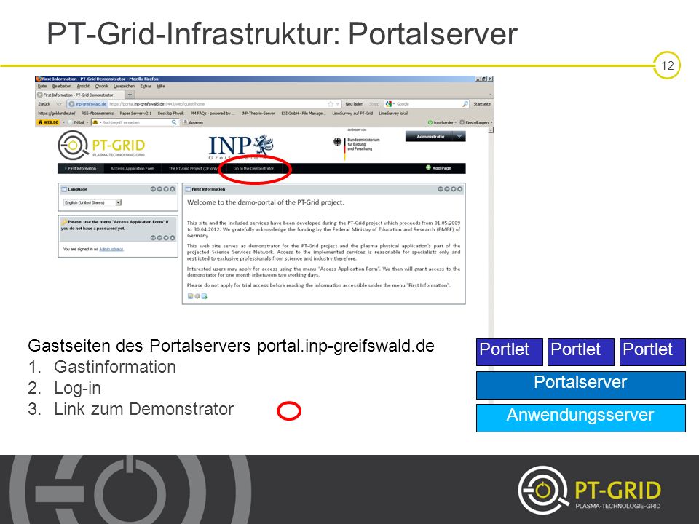Open the Ansicht menu
699x524 pixels.
tap(83, 86)
